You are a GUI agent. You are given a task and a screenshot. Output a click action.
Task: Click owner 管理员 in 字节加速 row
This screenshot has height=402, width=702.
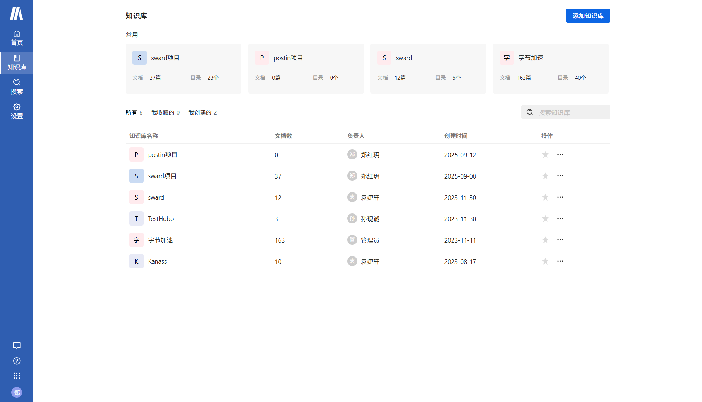point(370,240)
